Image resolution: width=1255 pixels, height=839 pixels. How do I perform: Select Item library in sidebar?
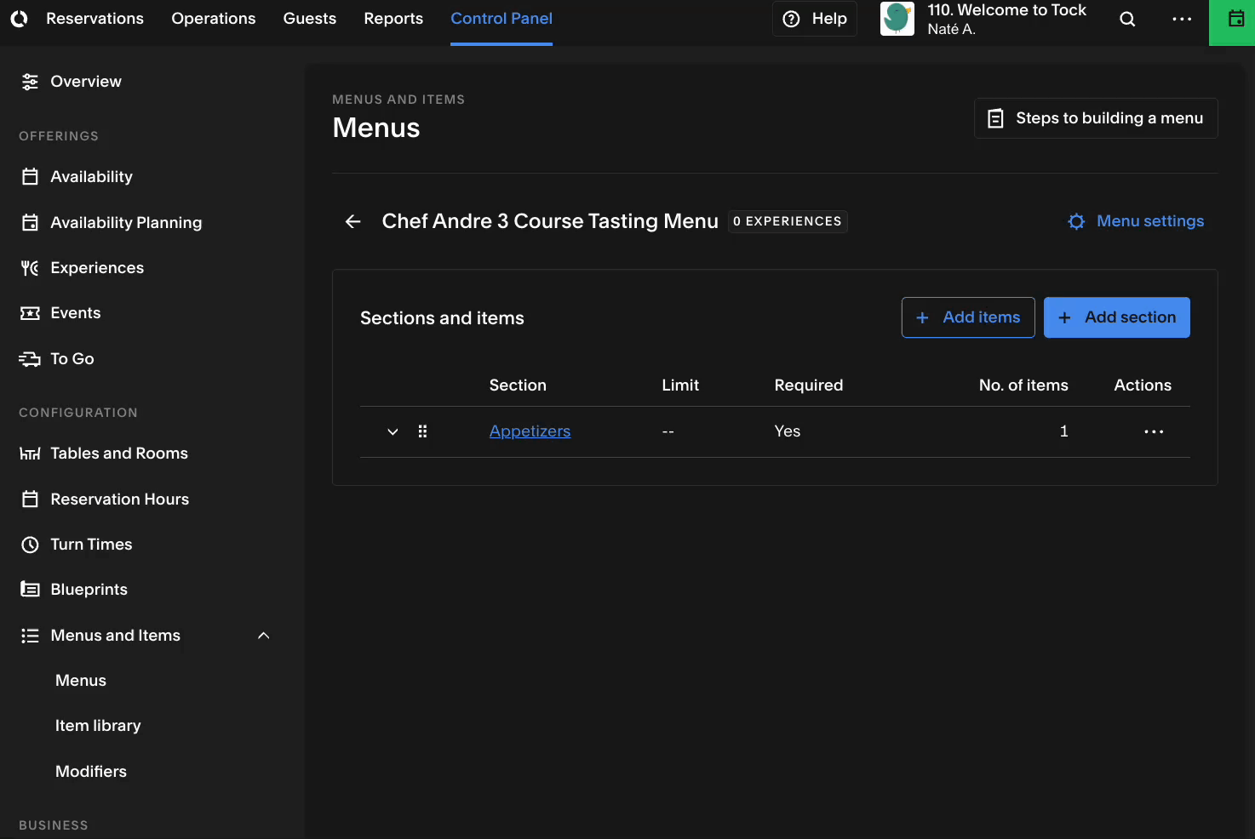[98, 726]
